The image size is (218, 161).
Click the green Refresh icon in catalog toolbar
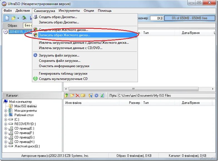(102, 95)
